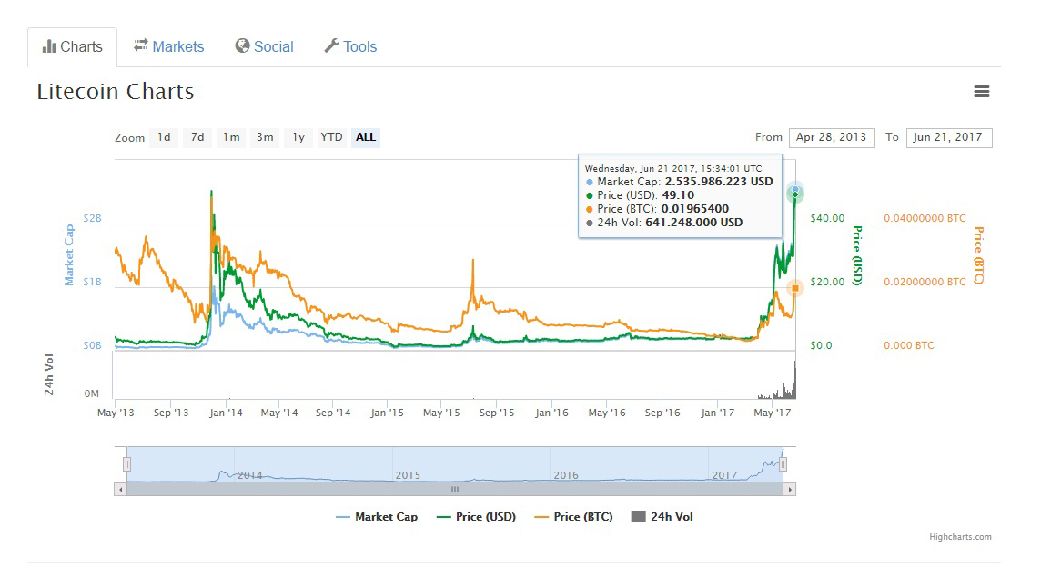Click the Price (USD) vertical axis title
The image size is (1041, 567).
click(x=857, y=255)
